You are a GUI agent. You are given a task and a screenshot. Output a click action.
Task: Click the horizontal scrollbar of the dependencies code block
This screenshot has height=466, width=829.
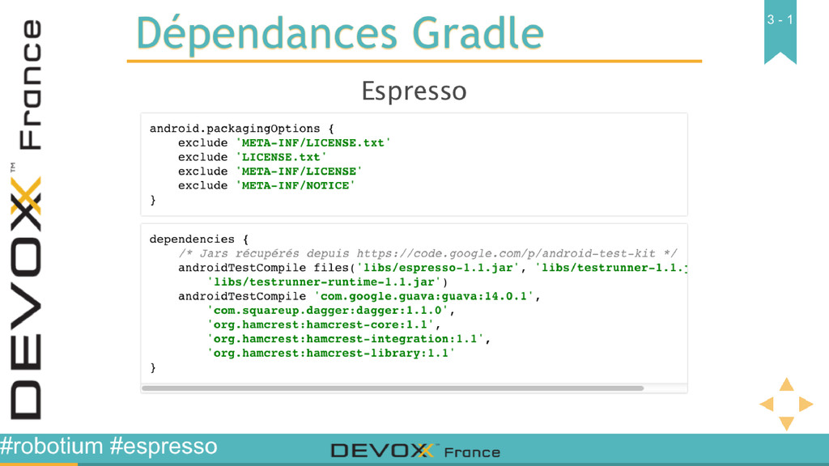point(393,388)
